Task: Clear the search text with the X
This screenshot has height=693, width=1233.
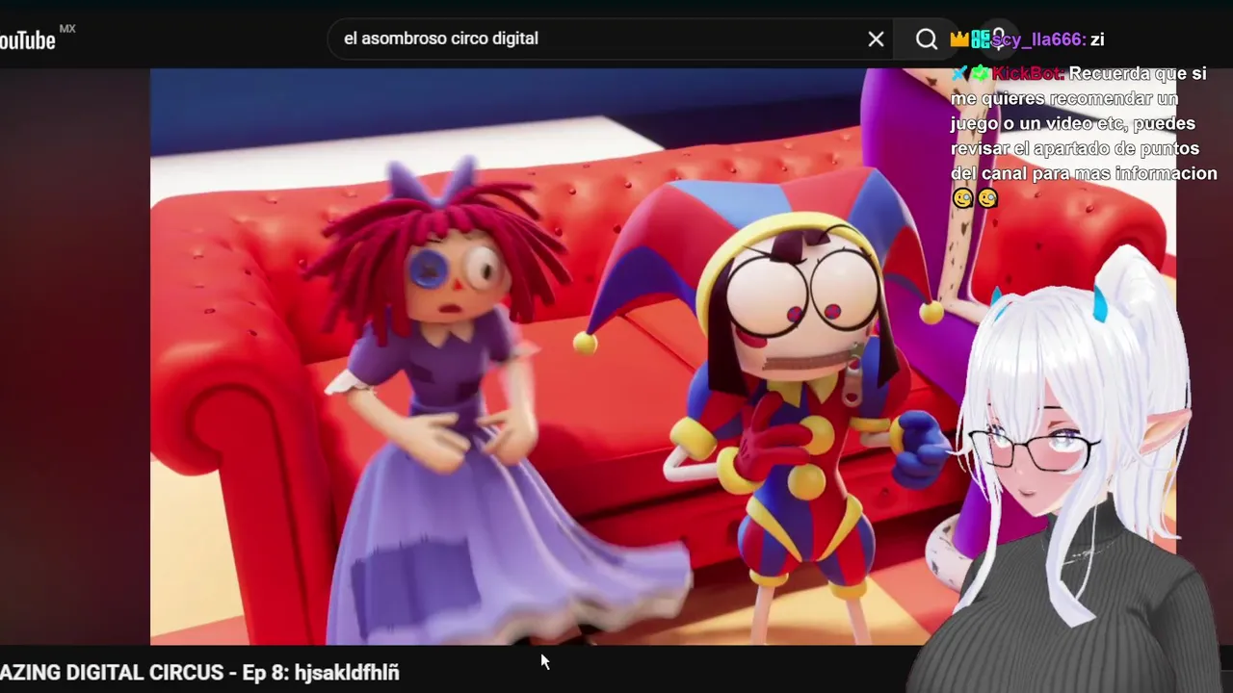Action: click(x=876, y=39)
